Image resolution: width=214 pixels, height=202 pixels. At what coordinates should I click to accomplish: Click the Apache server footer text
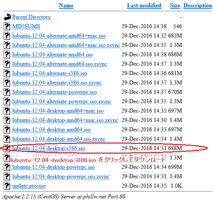click(x=64, y=197)
